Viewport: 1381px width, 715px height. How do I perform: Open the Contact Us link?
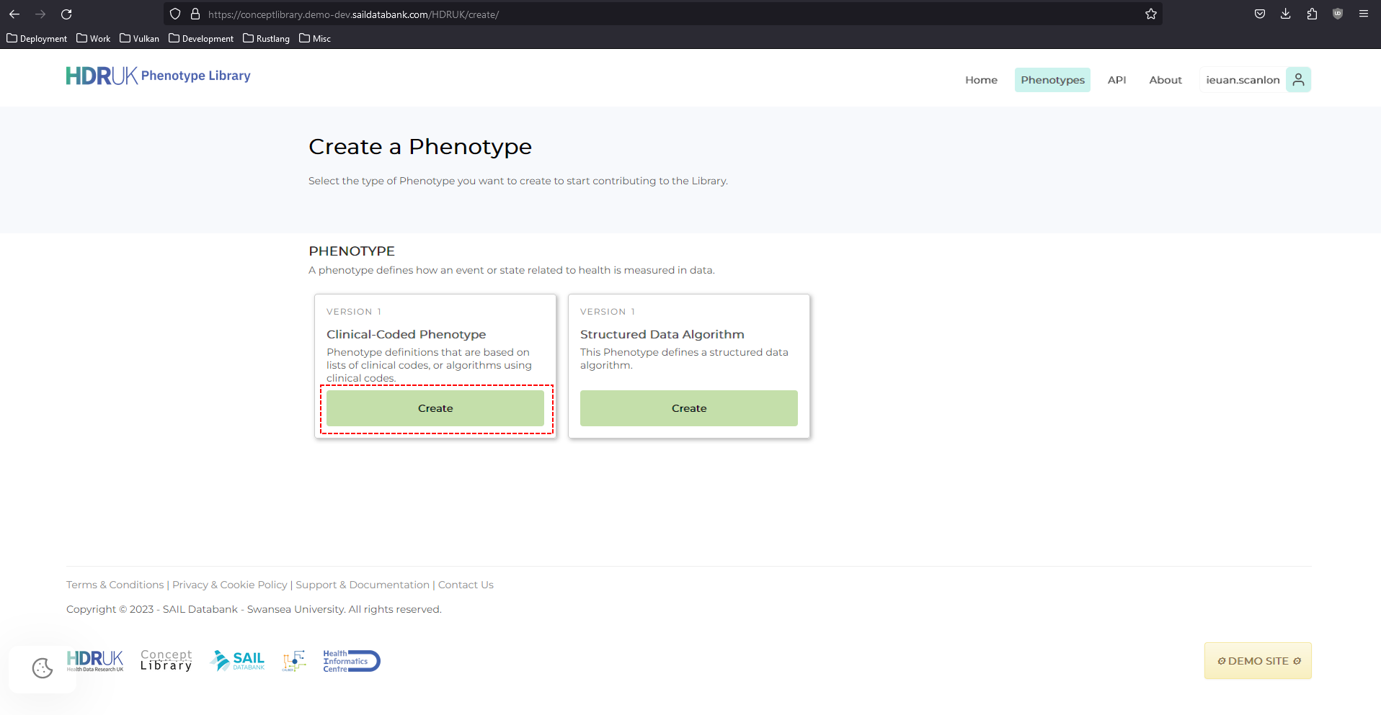coord(466,585)
